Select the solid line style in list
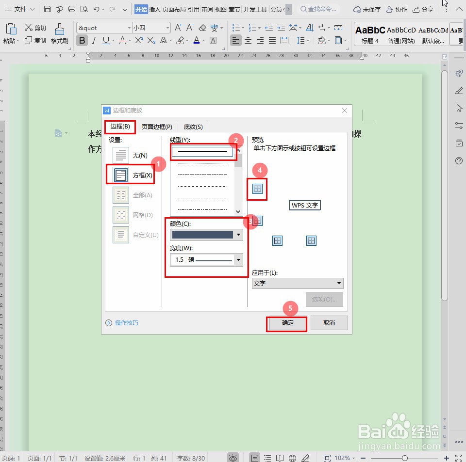Screen dimensions: 466x462 point(202,151)
